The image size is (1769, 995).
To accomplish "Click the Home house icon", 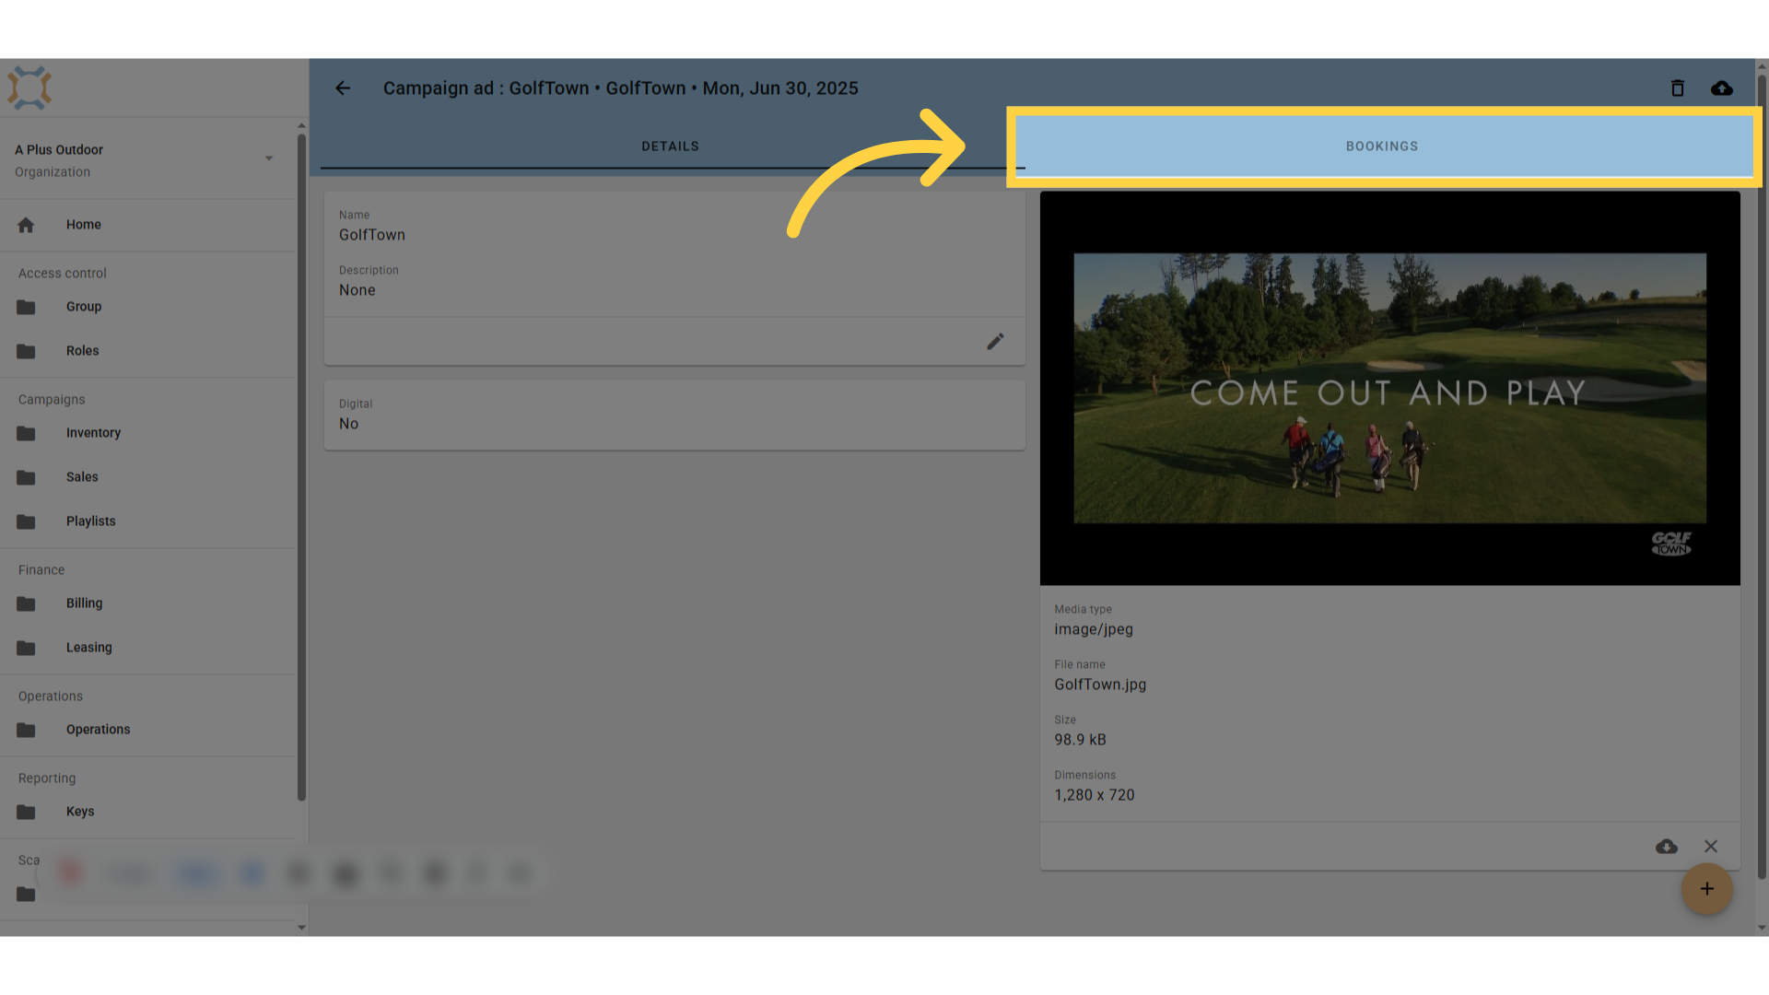I will coord(26,225).
